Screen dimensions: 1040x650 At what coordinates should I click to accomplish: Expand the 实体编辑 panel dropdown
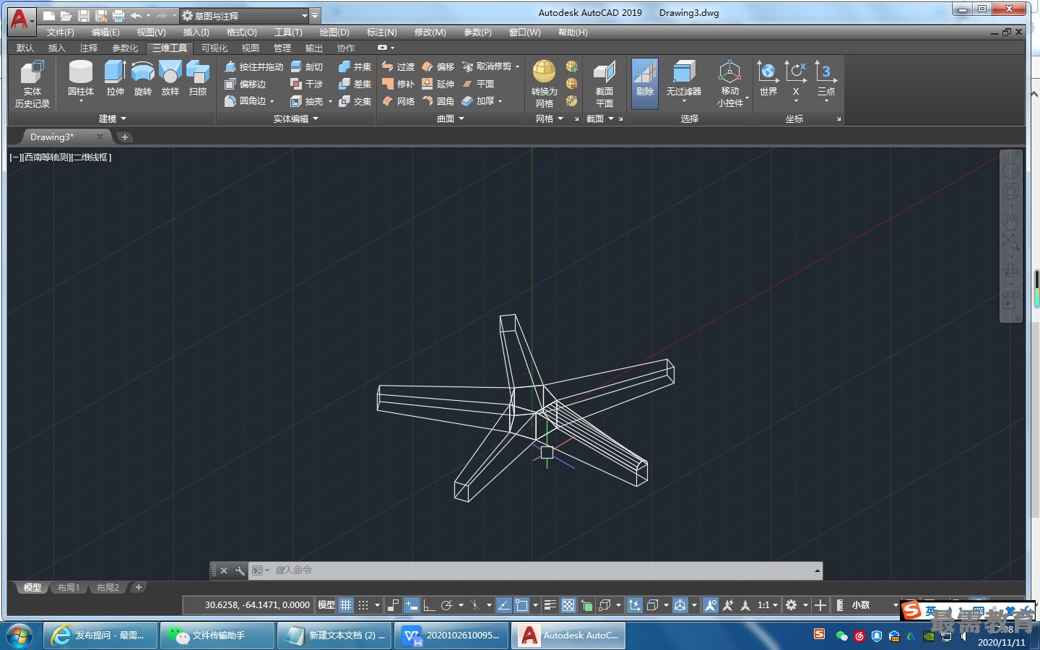point(296,118)
